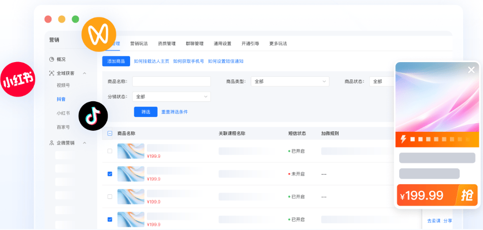
Task: Select 百家号 in the sidebar
Action: (x=63, y=127)
